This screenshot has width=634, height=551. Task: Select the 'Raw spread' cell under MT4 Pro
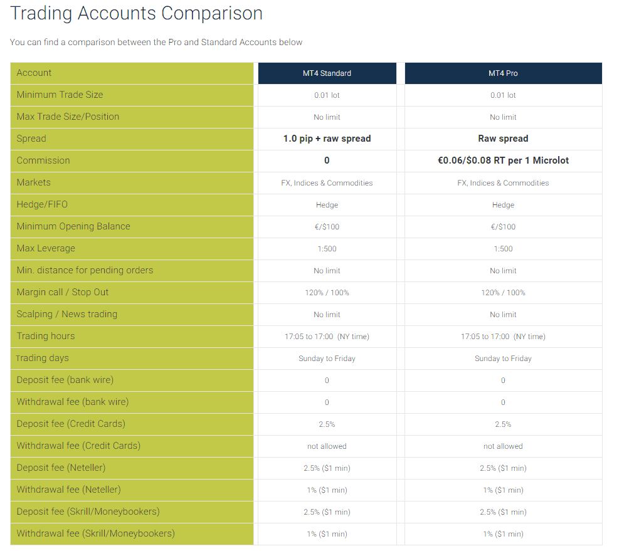click(x=503, y=139)
